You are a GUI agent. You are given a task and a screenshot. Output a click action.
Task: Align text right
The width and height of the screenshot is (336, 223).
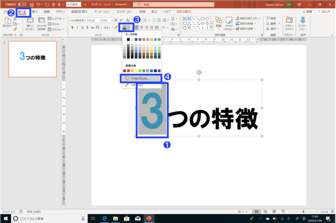pos(146,27)
